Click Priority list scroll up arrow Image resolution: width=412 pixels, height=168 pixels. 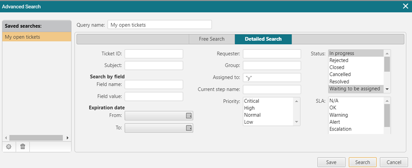[297, 101]
